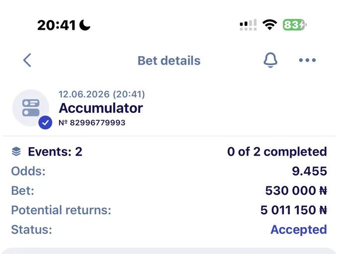Tap the accumulator bet slip icon
The height and width of the screenshot is (254, 338).
[x=31, y=107]
